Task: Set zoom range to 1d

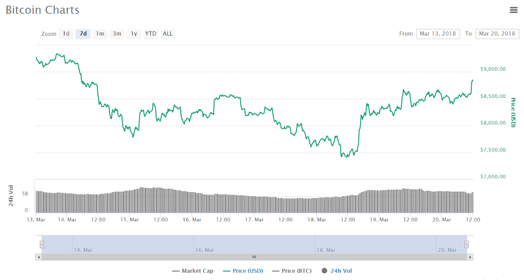Action: [x=66, y=34]
